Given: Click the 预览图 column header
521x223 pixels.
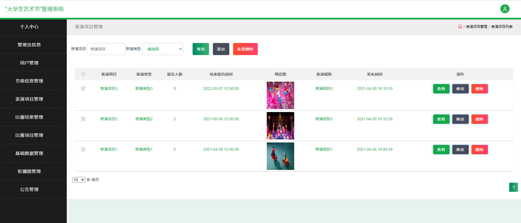Looking at the screenshot, I should click(280, 75).
